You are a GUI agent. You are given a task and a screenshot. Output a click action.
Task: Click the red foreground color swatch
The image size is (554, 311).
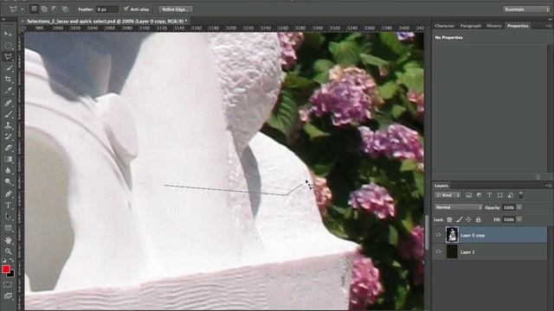tap(5, 270)
